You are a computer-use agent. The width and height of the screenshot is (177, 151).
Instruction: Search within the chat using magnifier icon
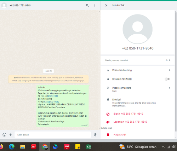click(87, 5)
